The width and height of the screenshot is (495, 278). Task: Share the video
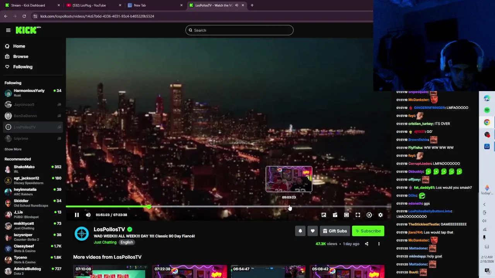coord(367,244)
